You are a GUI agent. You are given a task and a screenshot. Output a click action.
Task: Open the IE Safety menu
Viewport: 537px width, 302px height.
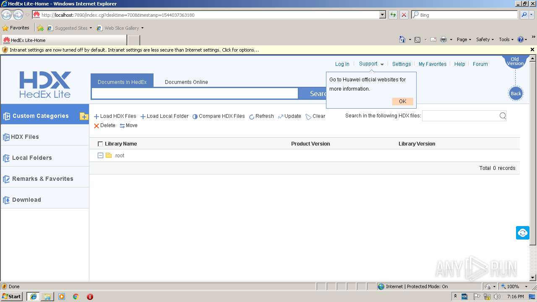point(485,39)
